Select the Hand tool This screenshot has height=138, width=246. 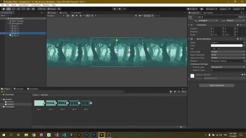pyautogui.click(x=3, y=9)
